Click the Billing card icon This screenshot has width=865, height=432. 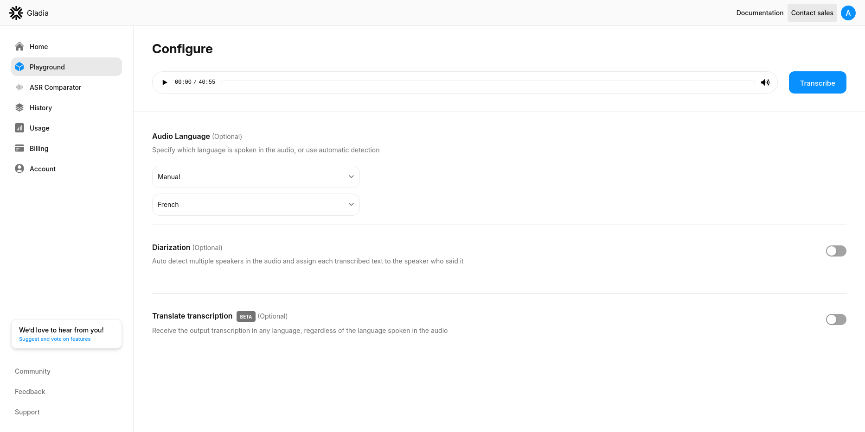(x=19, y=148)
